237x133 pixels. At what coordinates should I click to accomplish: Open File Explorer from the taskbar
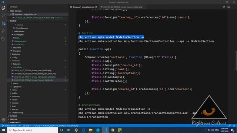91,130
